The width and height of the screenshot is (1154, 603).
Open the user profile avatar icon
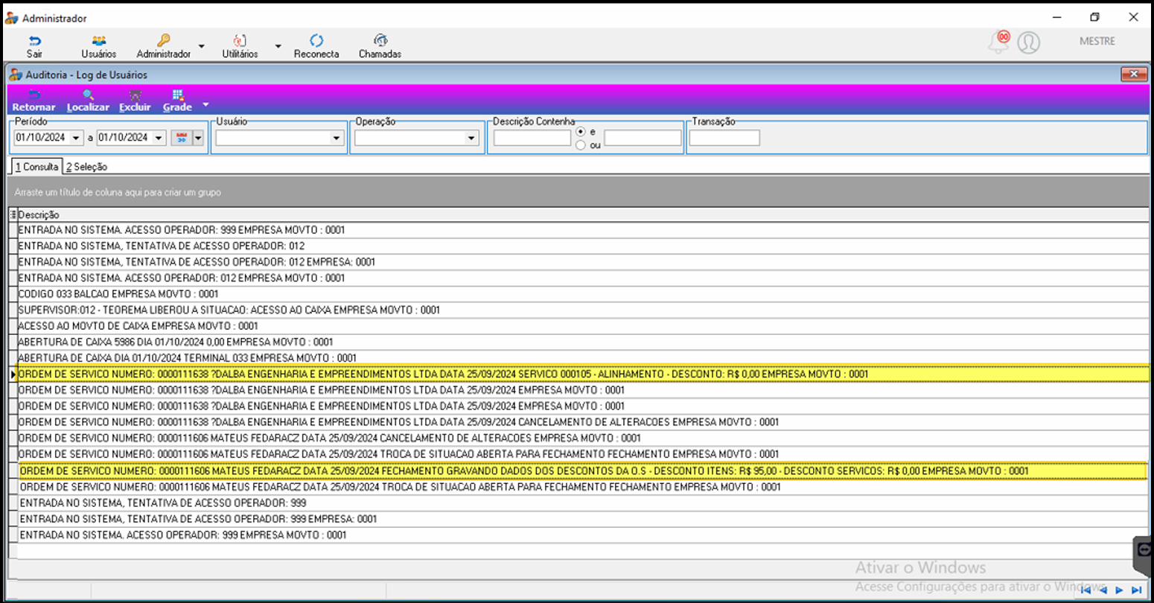1028,42
